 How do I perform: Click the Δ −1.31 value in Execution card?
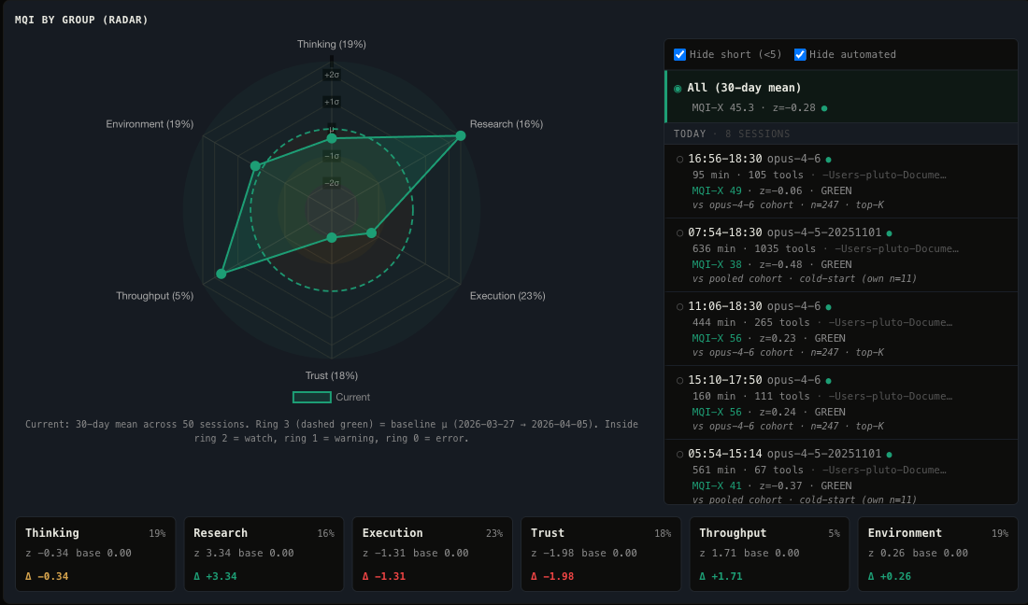(x=383, y=576)
